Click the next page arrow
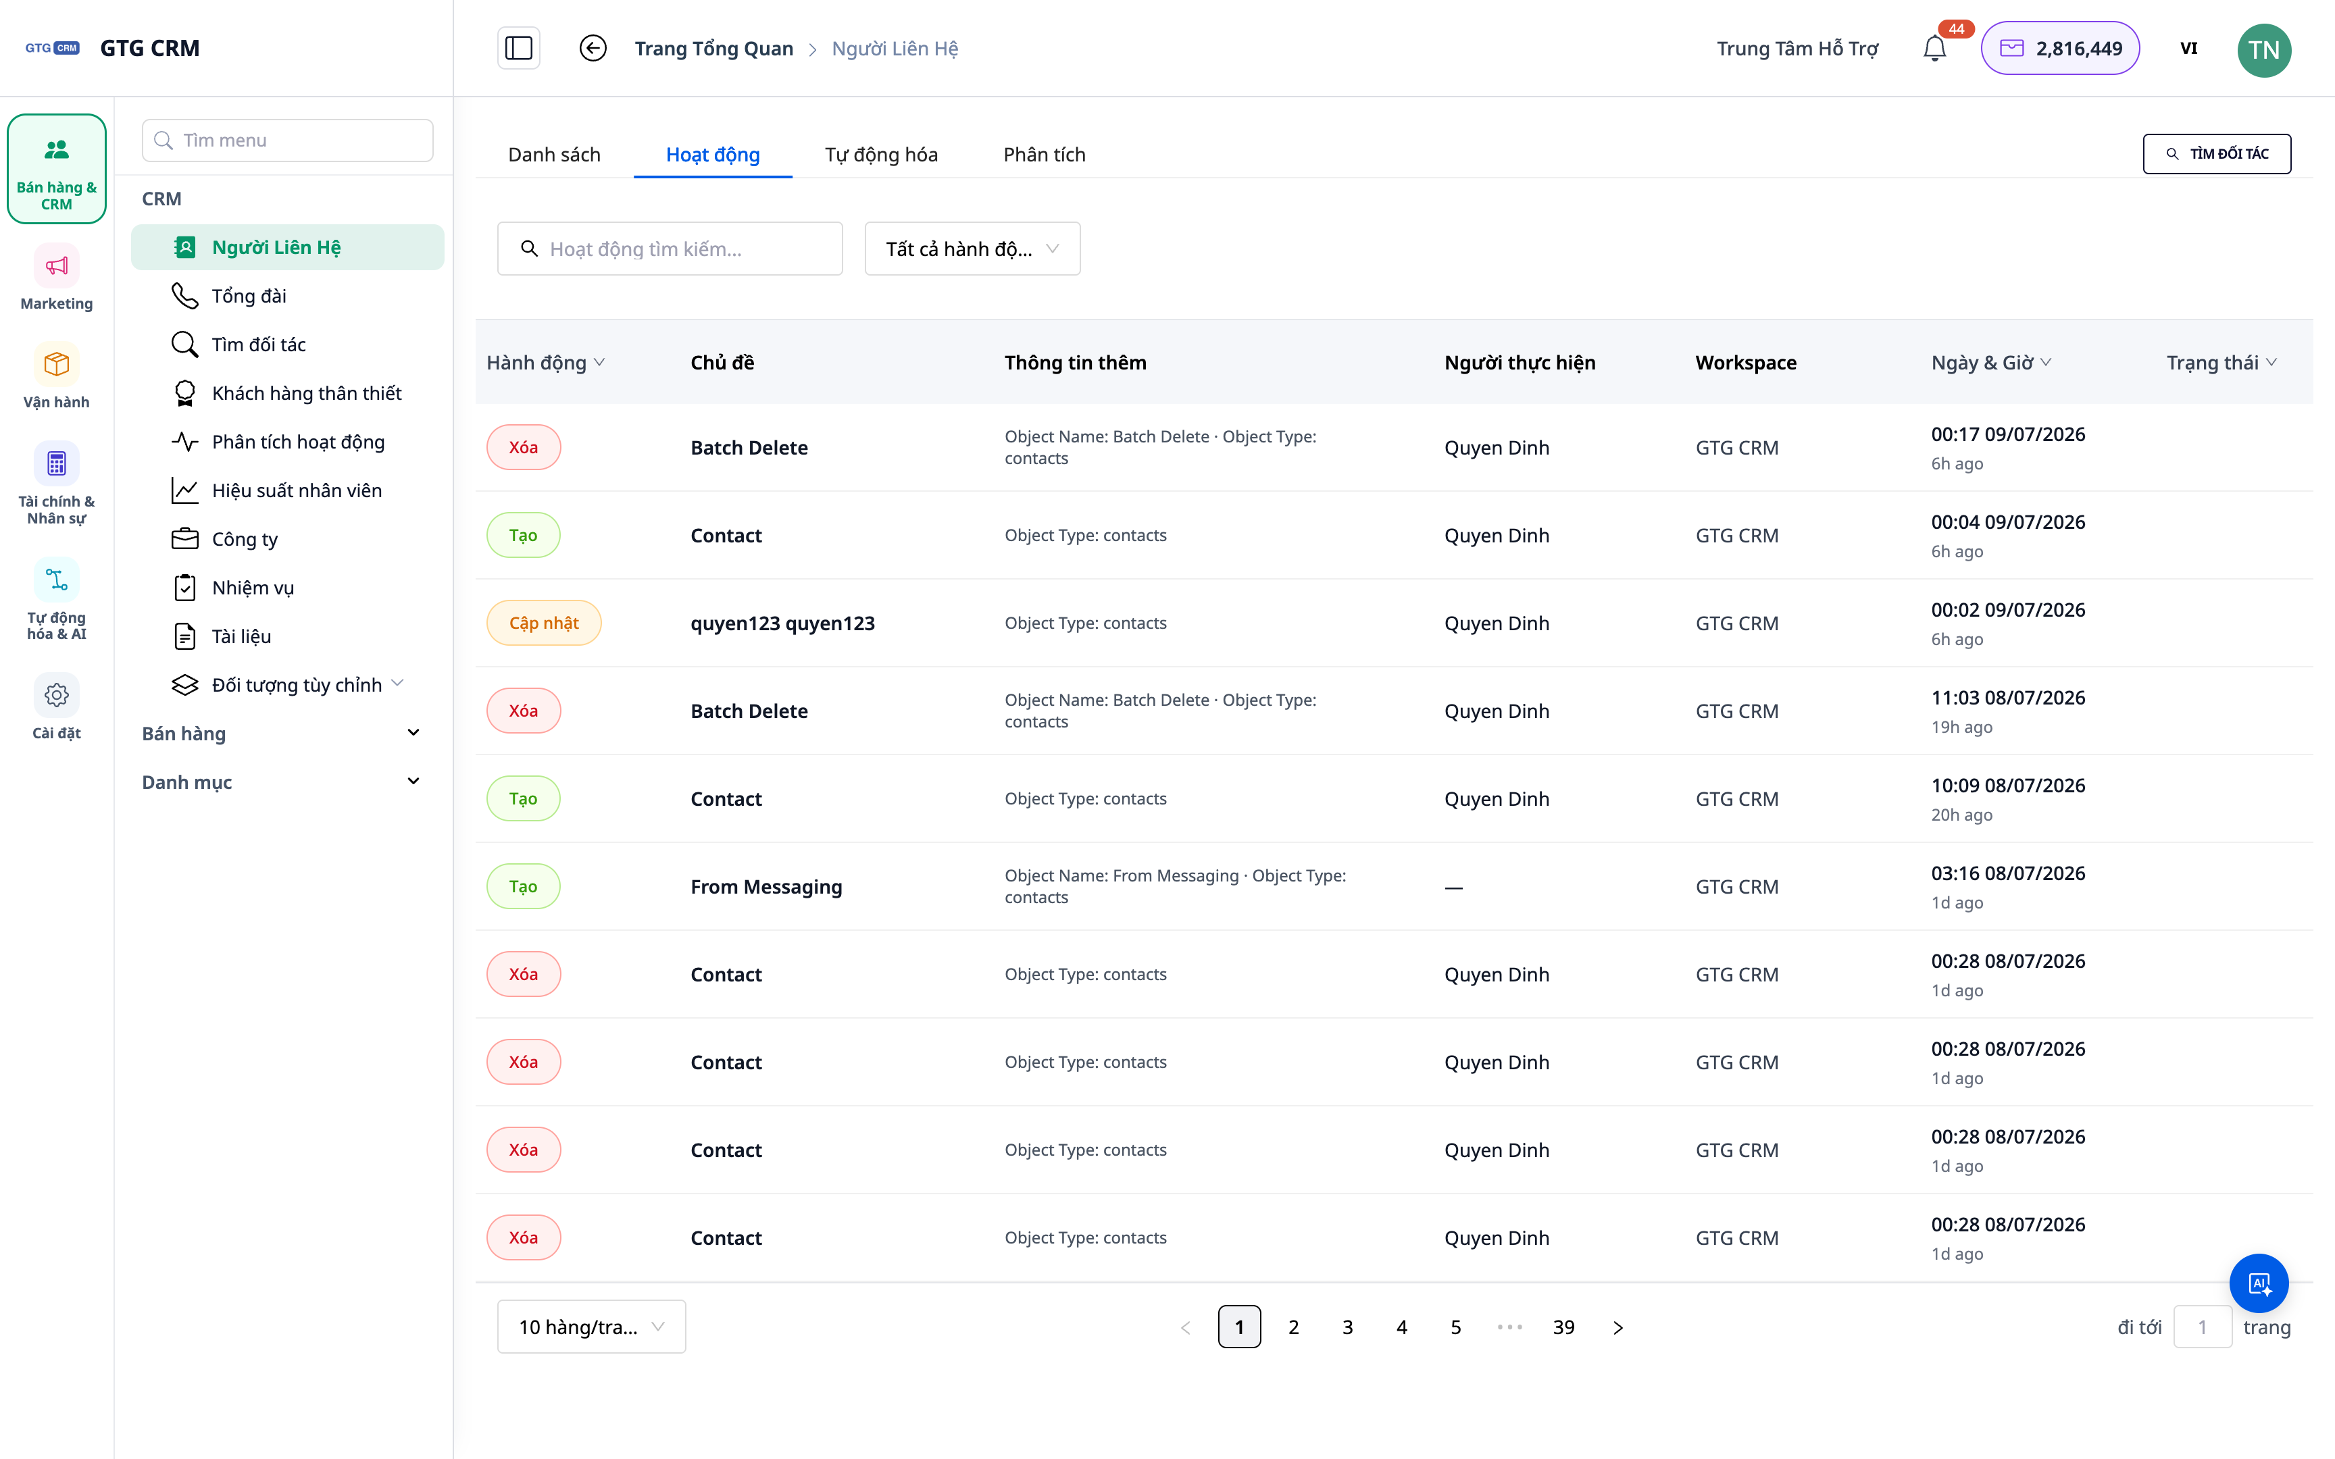The height and width of the screenshot is (1459, 2335). [x=1617, y=1327]
